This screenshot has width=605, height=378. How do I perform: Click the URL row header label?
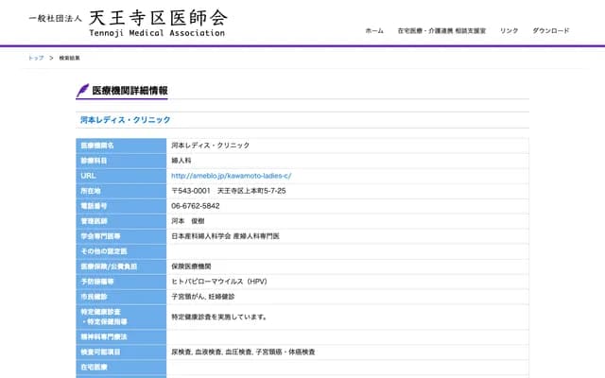click(x=121, y=176)
